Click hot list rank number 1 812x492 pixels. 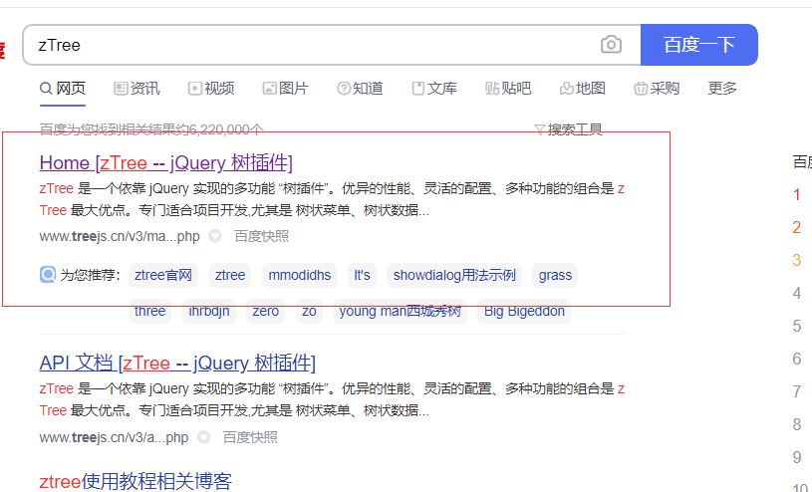tap(797, 195)
